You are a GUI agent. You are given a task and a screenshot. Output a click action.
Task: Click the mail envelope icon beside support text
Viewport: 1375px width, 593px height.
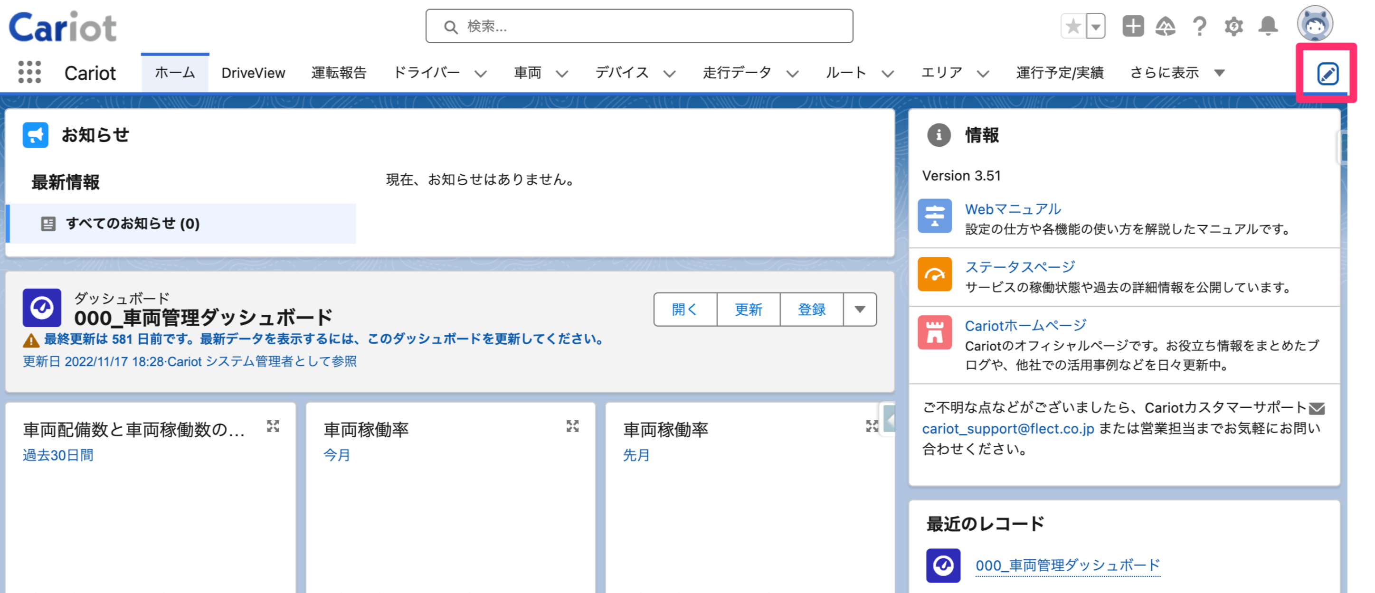click(x=1317, y=409)
